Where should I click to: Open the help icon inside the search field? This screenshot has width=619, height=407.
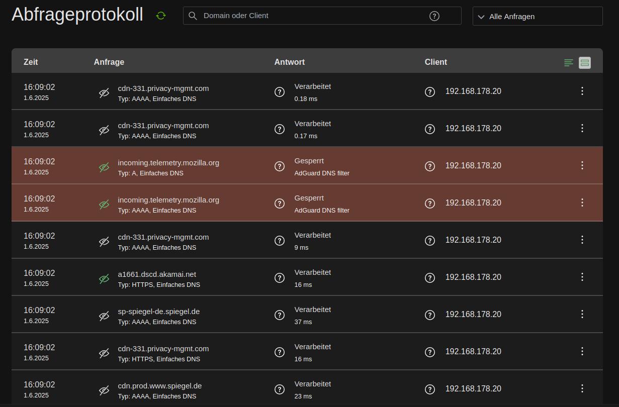coord(434,16)
